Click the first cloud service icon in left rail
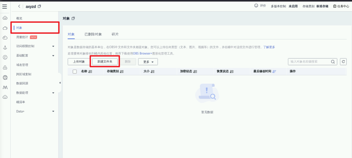352x158 pixels. tap(5, 18)
